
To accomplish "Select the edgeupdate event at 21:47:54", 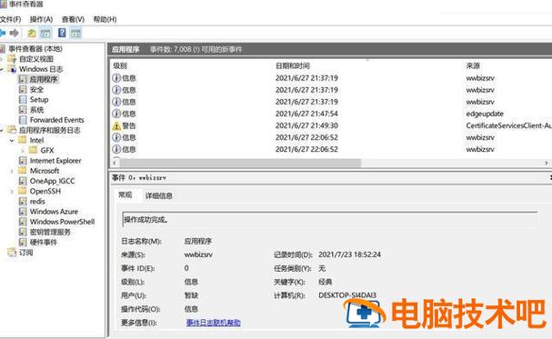I will (x=331, y=114).
